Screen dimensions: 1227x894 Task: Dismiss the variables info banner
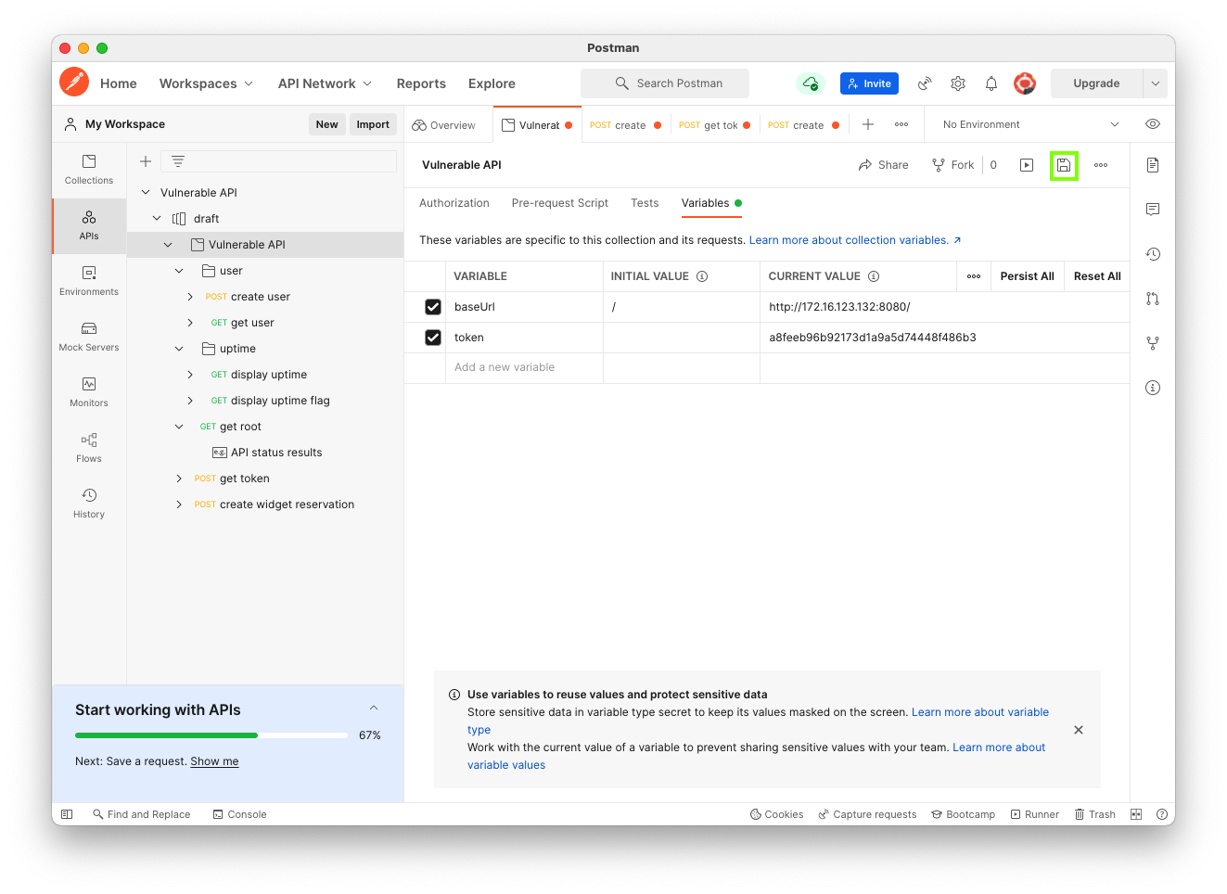click(1079, 730)
